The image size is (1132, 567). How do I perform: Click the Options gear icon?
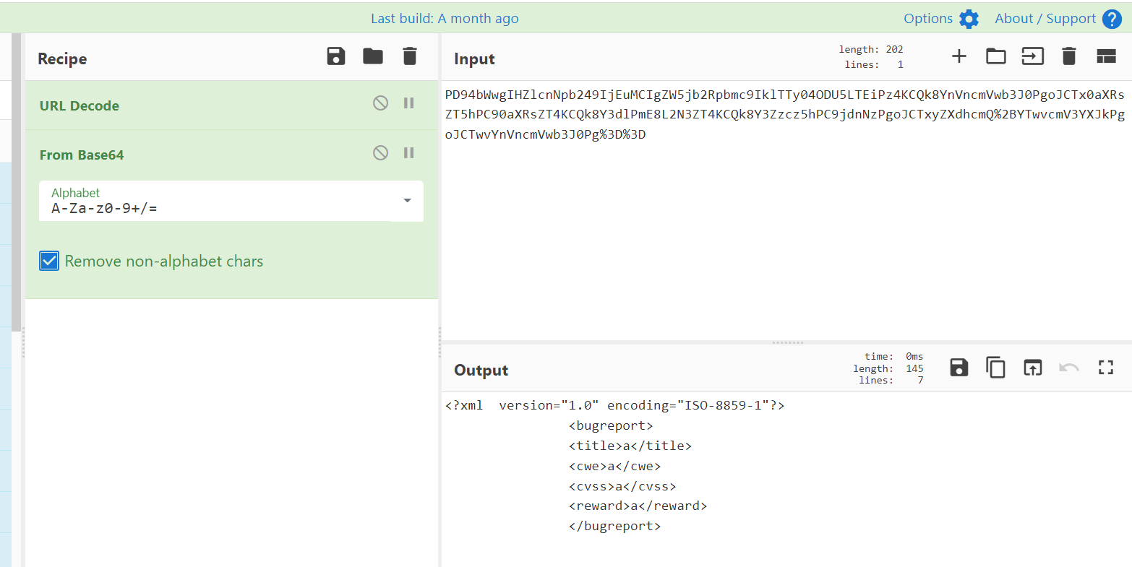coord(969,20)
